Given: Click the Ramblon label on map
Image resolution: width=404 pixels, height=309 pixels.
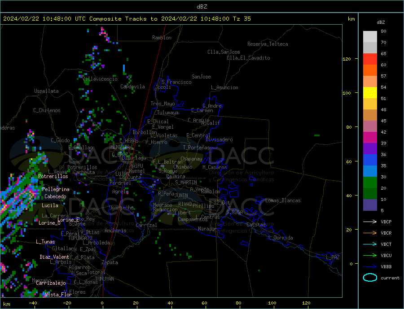Looking at the screenshot, I should point(162,38).
